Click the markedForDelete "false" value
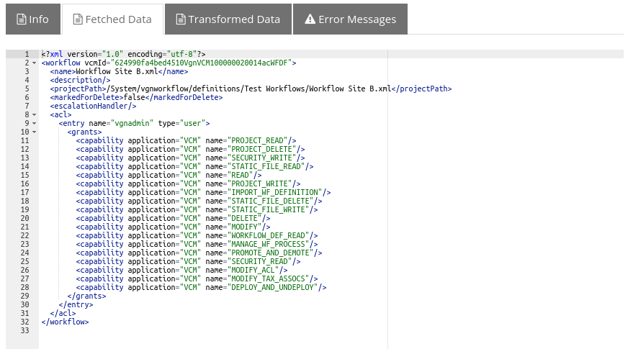Viewport: 633px width, 349px height. coord(135,97)
